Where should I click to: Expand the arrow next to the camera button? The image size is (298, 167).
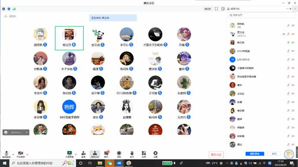27,155
